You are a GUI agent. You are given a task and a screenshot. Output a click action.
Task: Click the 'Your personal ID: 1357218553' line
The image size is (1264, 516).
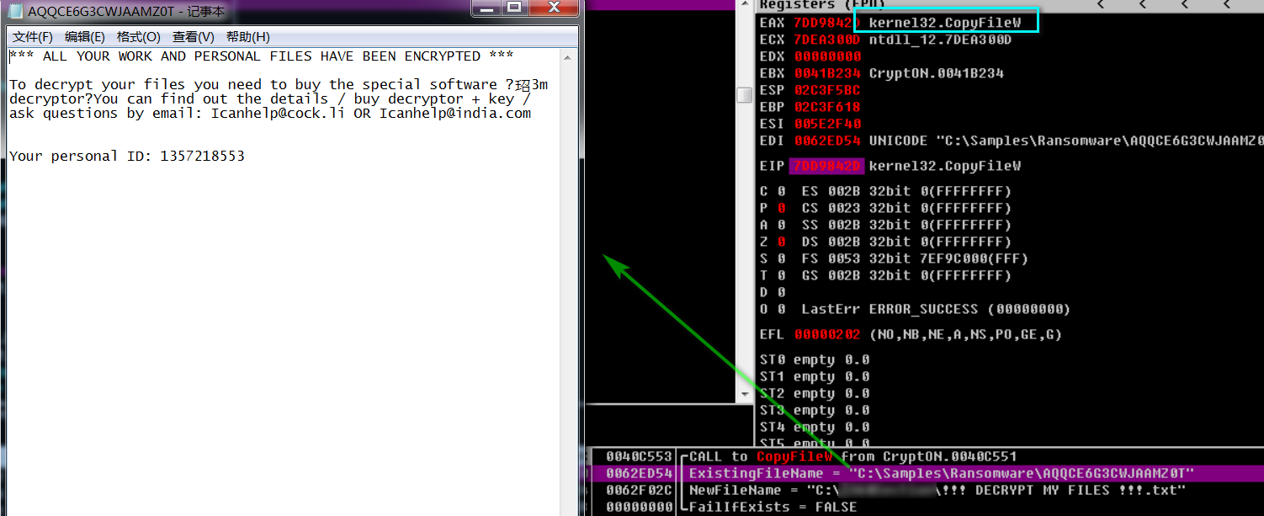[127, 156]
